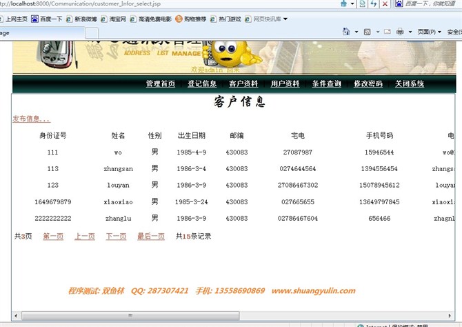Click the 发布信息... link
The height and width of the screenshot is (327, 462).
31,119
